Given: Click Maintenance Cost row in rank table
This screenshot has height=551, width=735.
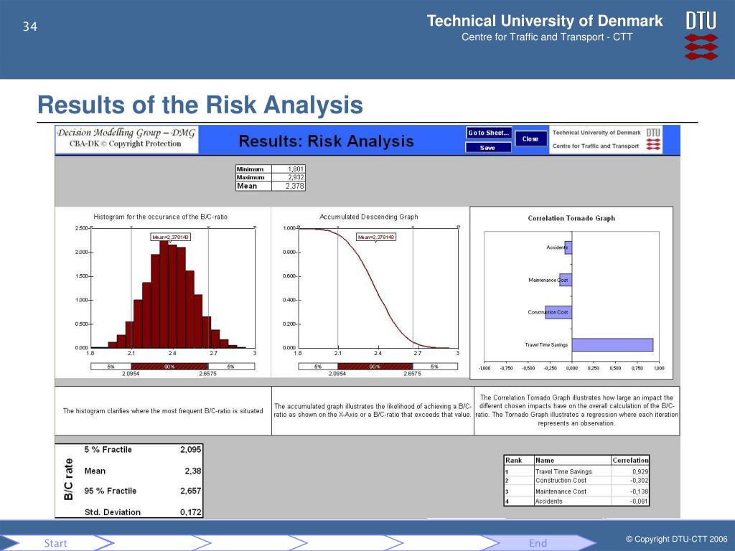Looking at the screenshot, I should point(576,491).
